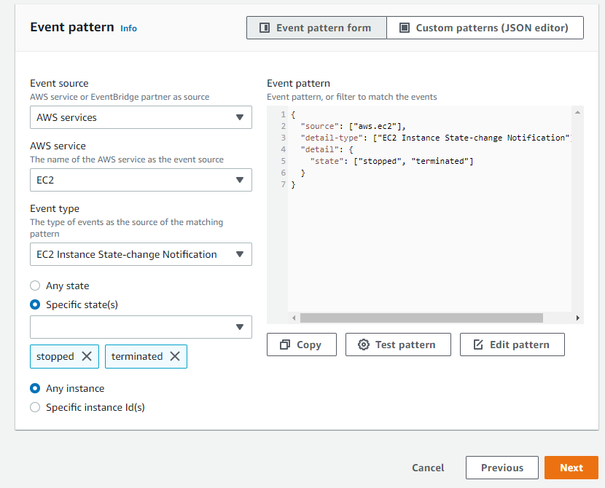Click line number 3 in the editor gutter
Viewport: 605px width, 488px height.
pos(284,138)
